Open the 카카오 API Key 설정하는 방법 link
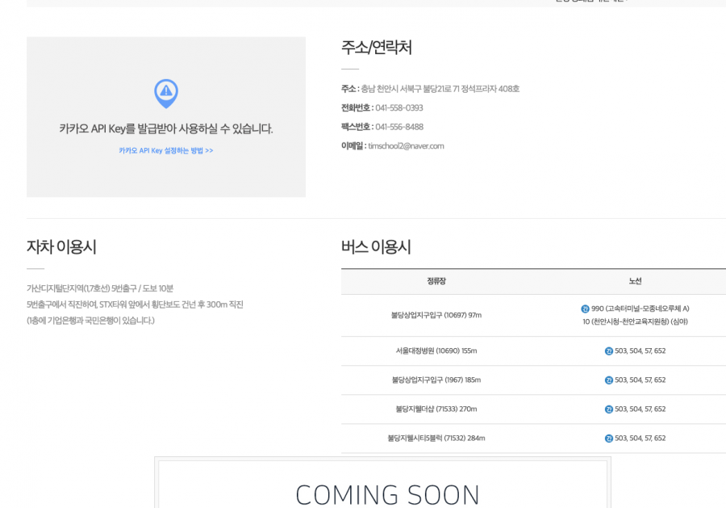Screen dimensions: 726x508 (166, 151)
